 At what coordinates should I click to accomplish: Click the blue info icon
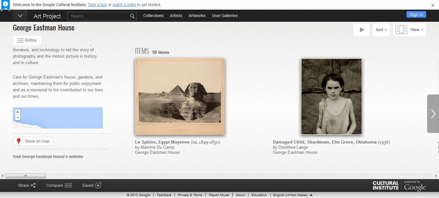(5, 4)
